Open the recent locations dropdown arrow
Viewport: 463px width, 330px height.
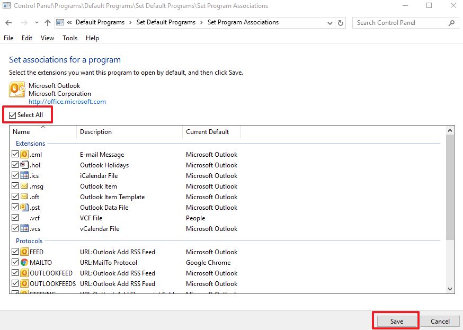(37, 23)
